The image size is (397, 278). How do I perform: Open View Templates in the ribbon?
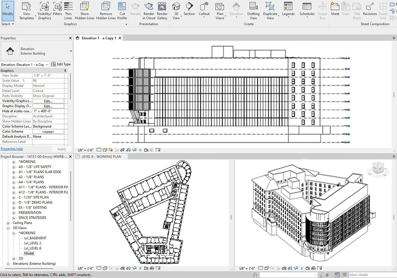(x=27, y=10)
